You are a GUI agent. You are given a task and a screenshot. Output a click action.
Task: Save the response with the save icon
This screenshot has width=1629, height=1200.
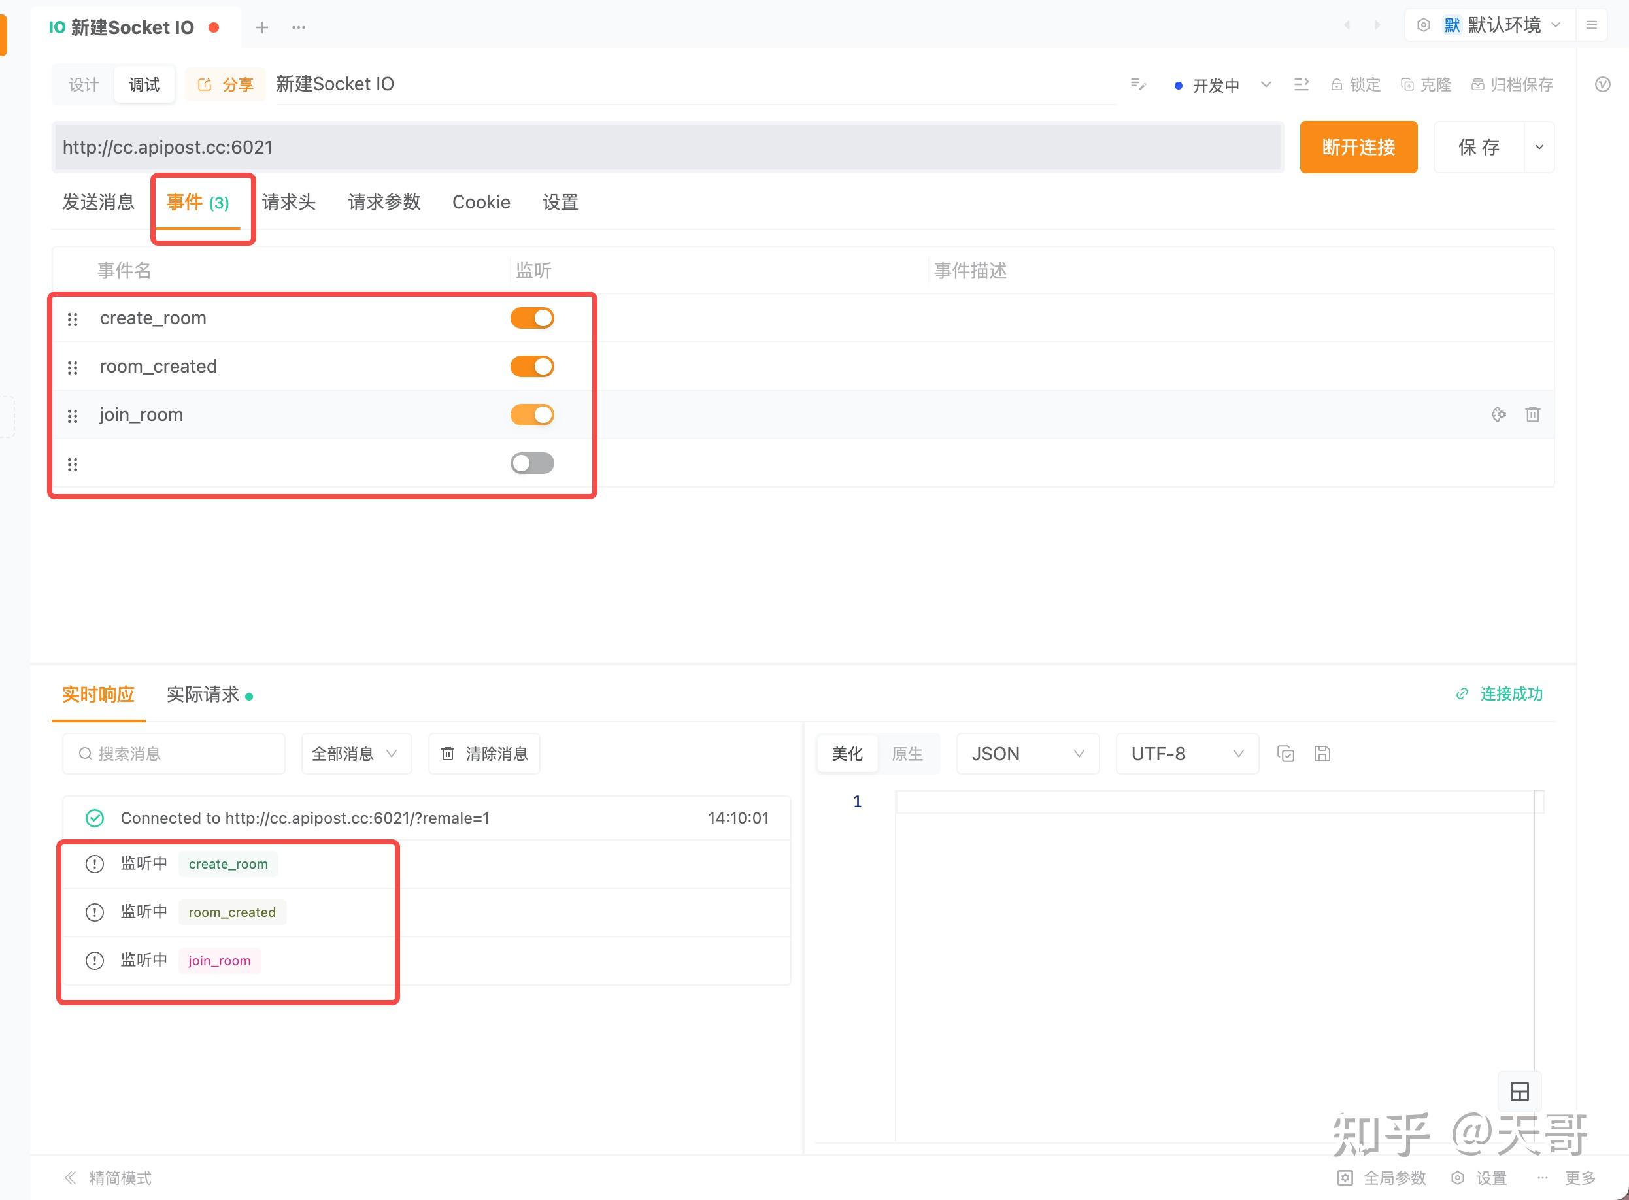1322,754
